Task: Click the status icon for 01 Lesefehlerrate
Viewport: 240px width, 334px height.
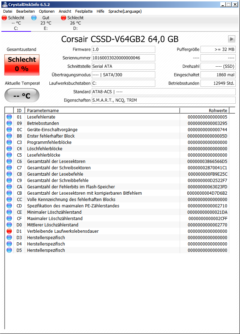Action: coord(9,117)
